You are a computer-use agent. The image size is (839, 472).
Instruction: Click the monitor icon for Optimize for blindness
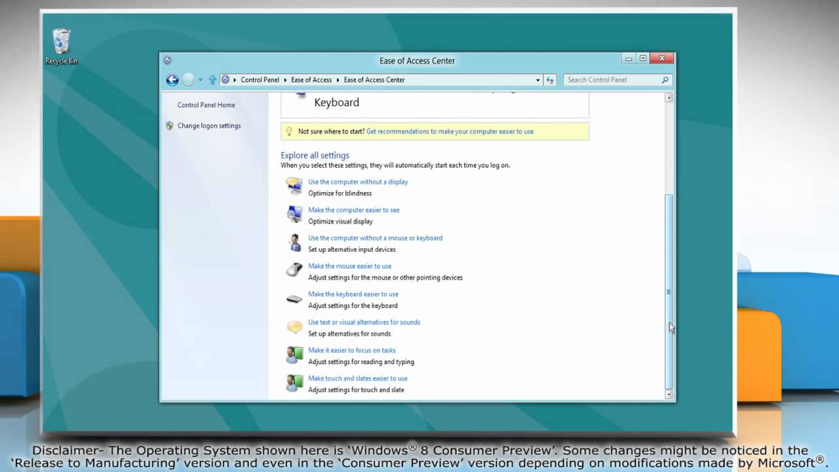click(294, 186)
